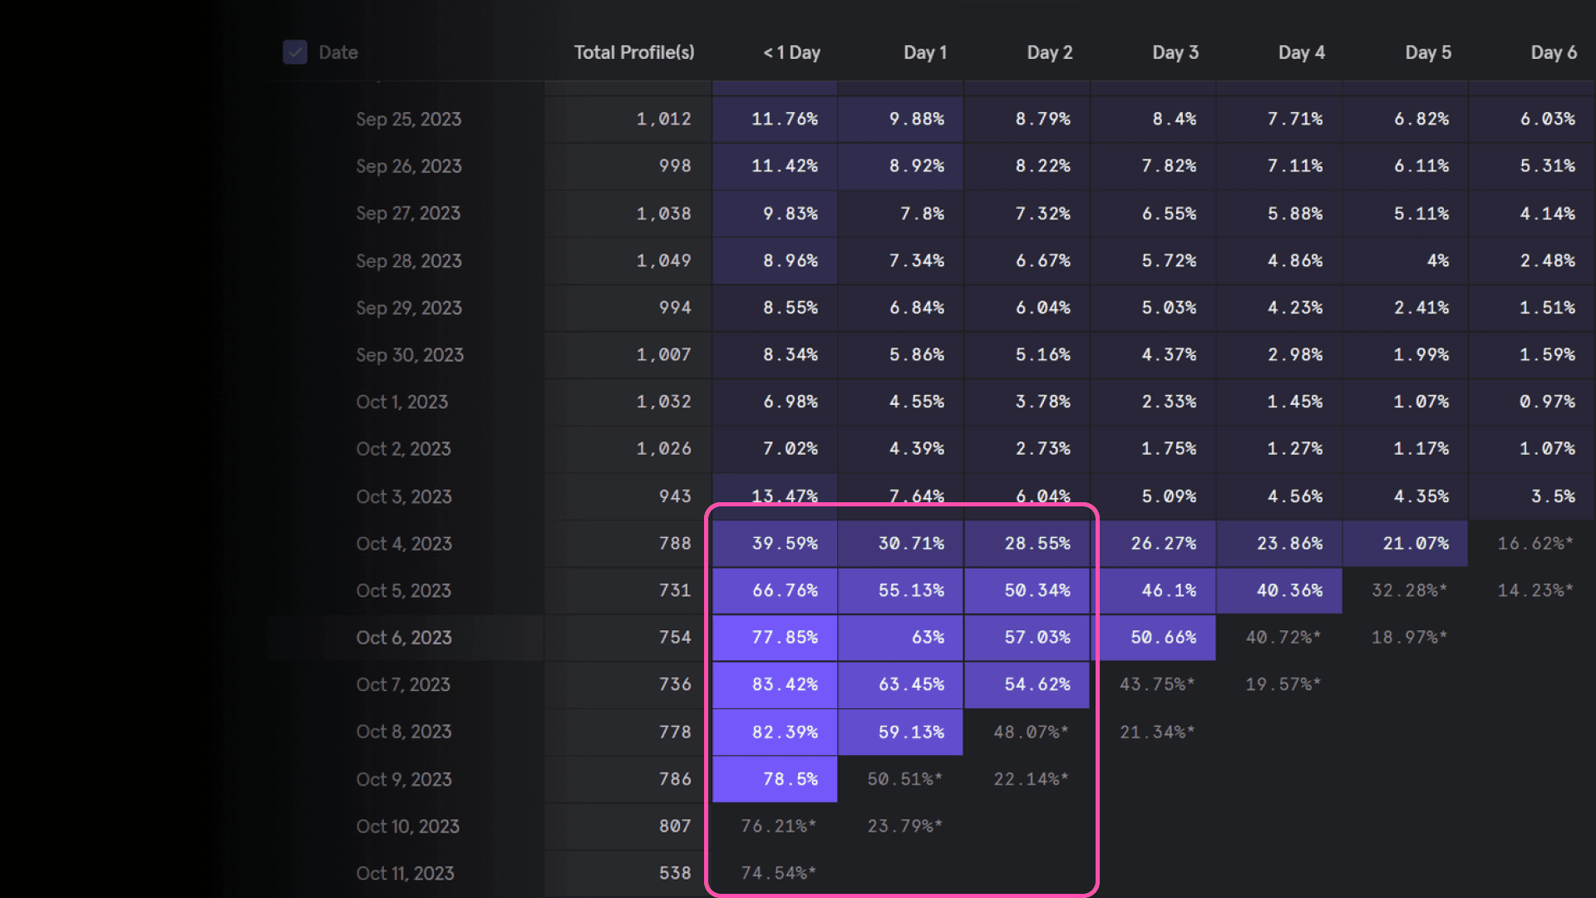Click the Day 6 column header

point(1553,52)
